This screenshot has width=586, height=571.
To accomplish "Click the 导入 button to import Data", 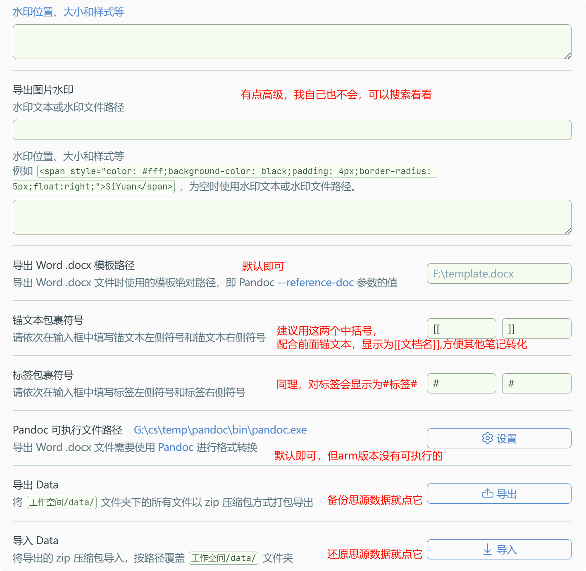I will pos(499,549).
